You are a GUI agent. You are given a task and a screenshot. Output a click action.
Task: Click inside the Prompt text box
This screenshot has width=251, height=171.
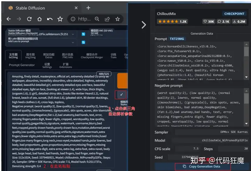click(x=199, y=61)
